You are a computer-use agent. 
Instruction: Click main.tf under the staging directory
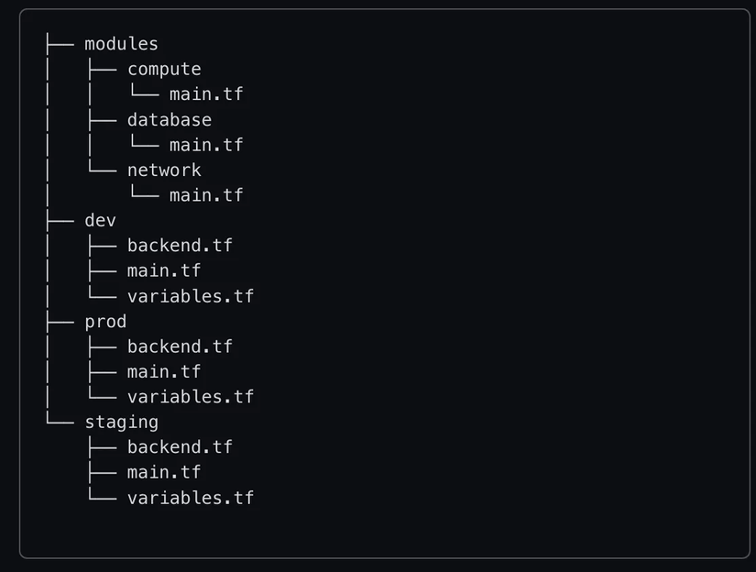pos(164,472)
